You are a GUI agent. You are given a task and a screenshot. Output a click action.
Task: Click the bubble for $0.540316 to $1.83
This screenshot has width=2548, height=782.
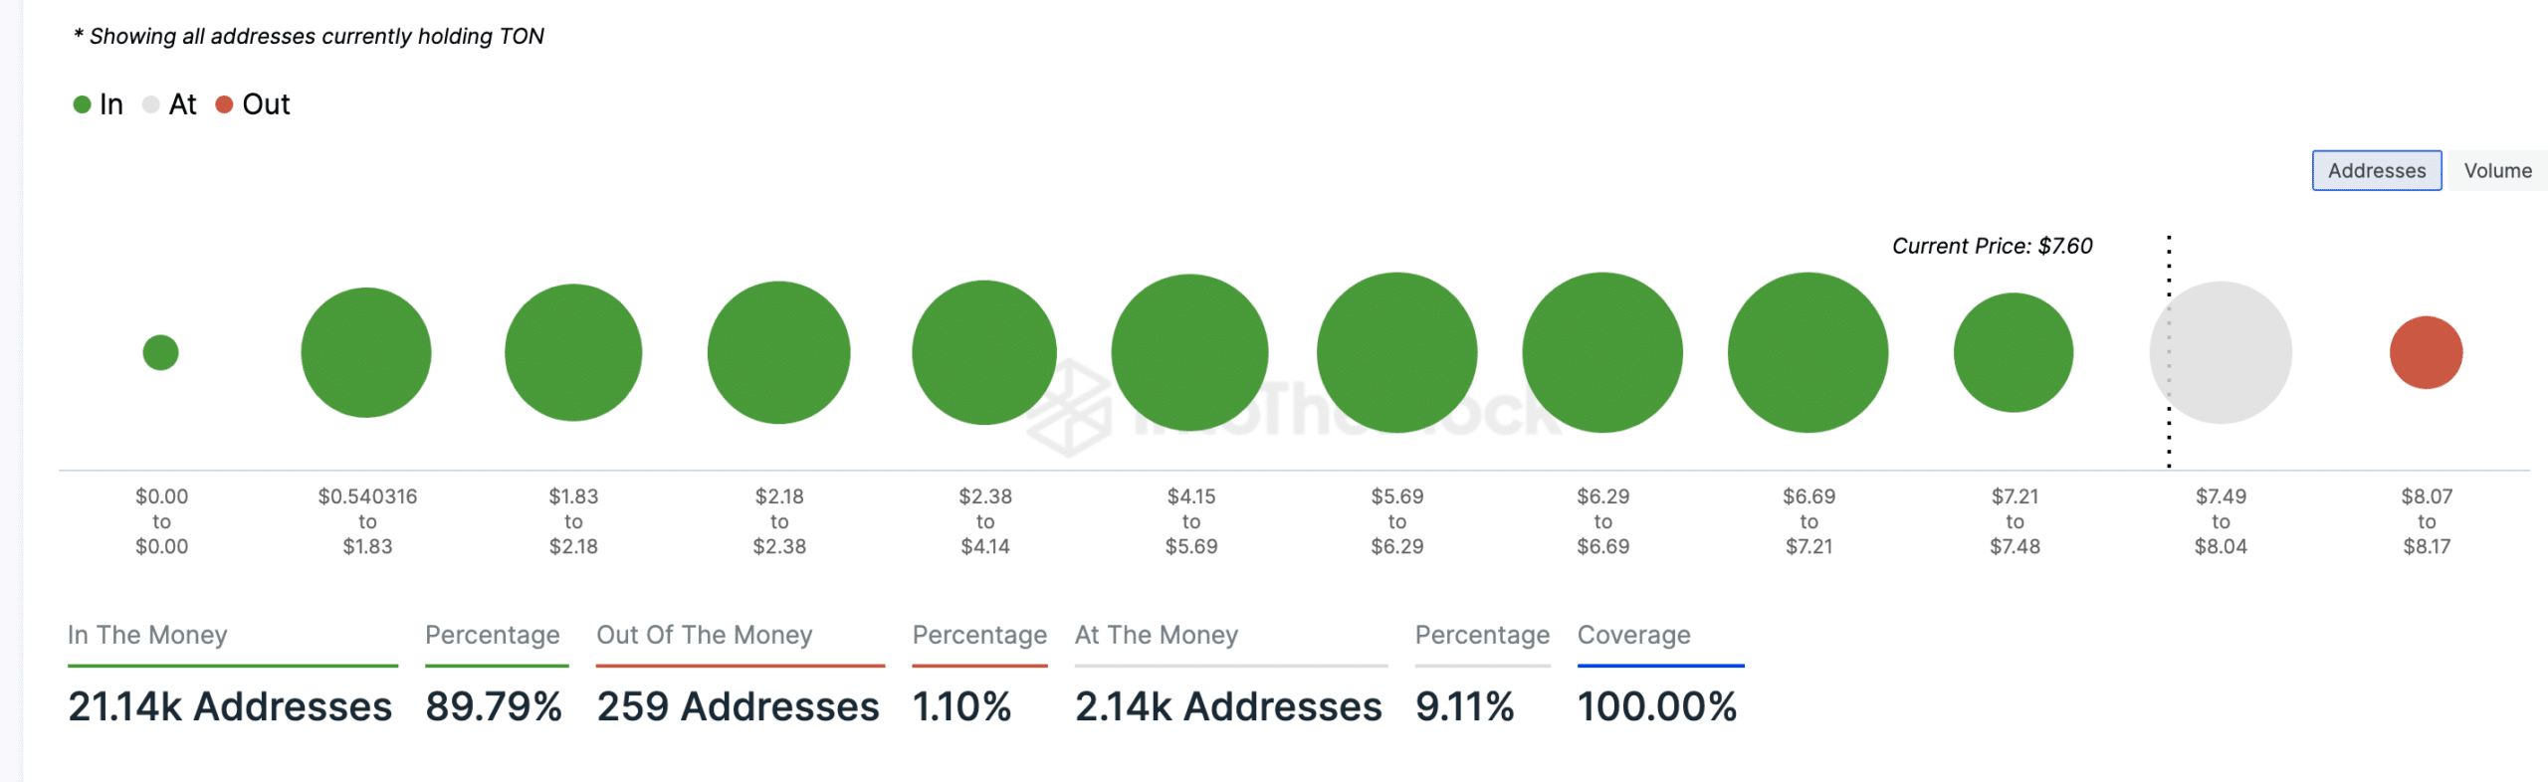coord(366,352)
